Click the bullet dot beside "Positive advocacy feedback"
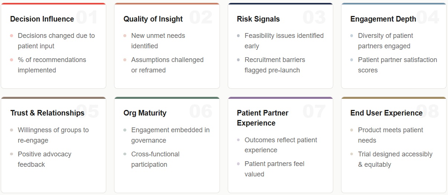Viewport: 448px width, 195px height. point(12,154)
